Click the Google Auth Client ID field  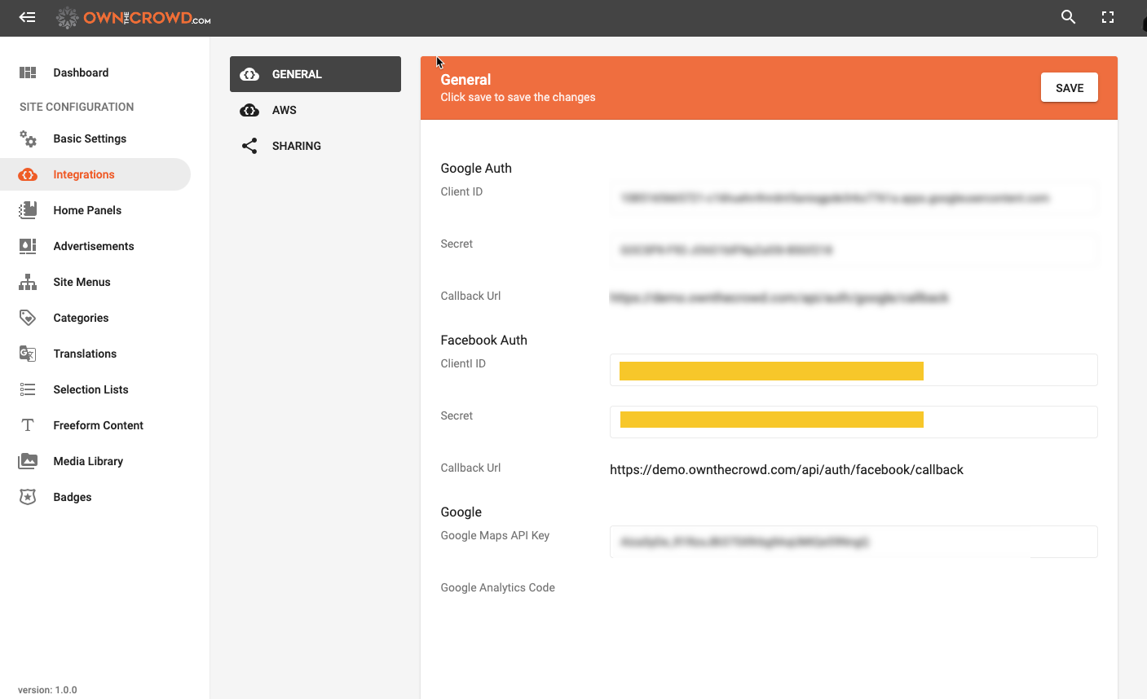pyautogui.click(x=853, y=198)
